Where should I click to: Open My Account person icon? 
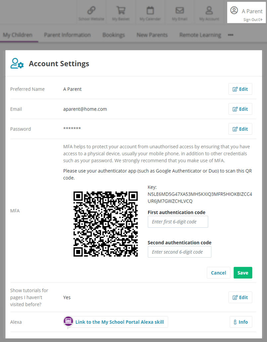[x=209, y=11]
